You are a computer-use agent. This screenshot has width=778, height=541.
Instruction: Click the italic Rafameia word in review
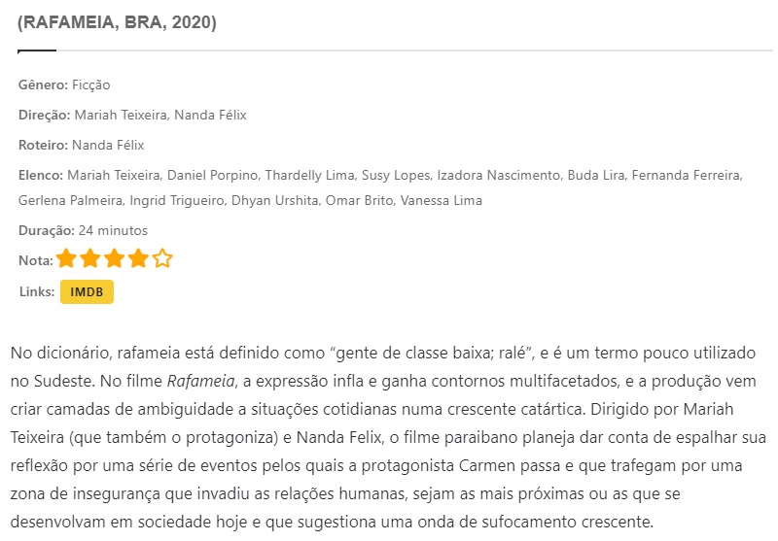[x=201, y=381]
